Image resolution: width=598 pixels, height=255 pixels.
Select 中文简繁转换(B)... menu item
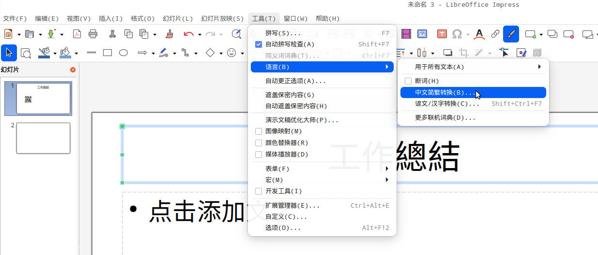tap(474, 92)
